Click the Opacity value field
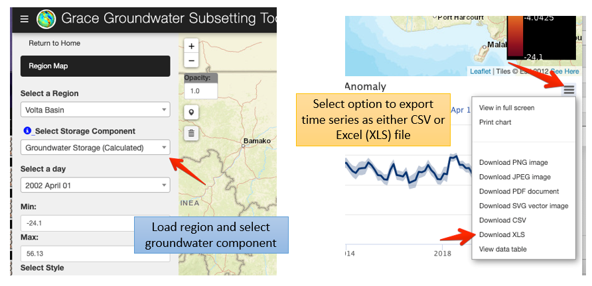The image size is (592, 286). point(201,91)
